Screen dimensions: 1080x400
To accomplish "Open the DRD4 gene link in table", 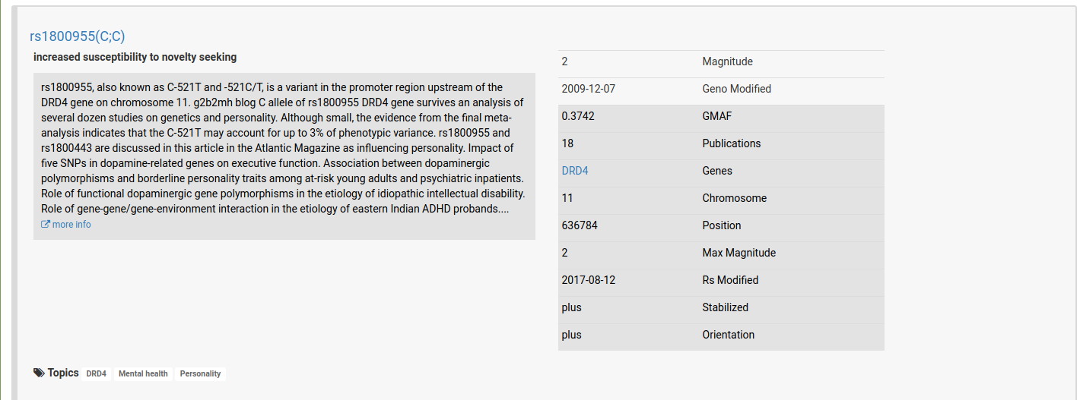I will coord(575,171).
